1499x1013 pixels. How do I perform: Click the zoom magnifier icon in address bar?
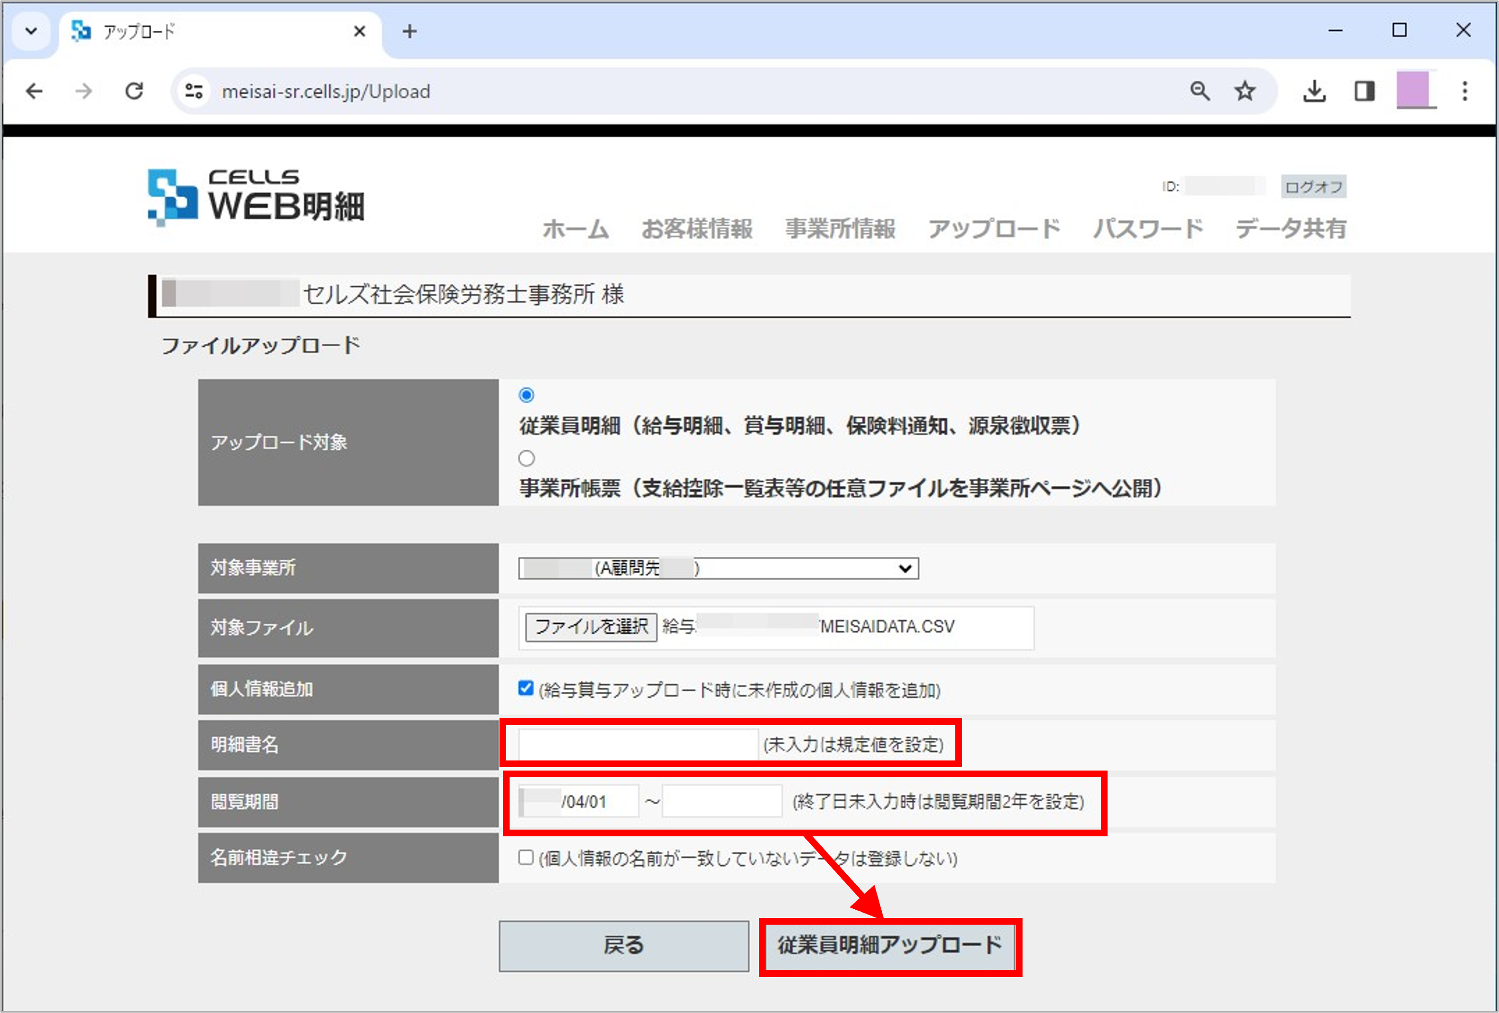[1200, 91]
